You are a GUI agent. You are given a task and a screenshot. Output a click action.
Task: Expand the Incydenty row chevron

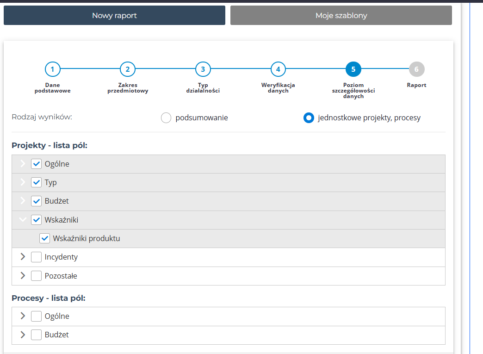pos(23,257)
